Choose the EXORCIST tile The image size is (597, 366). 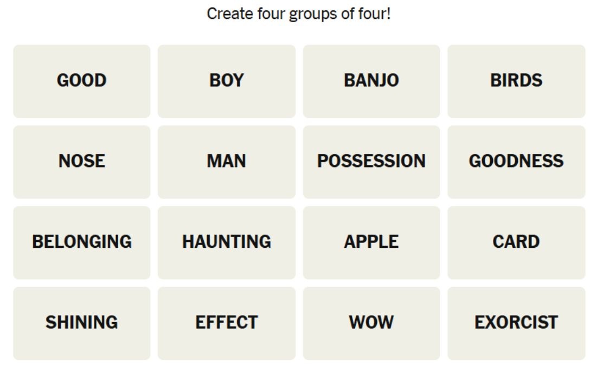[x=516, y=323]
